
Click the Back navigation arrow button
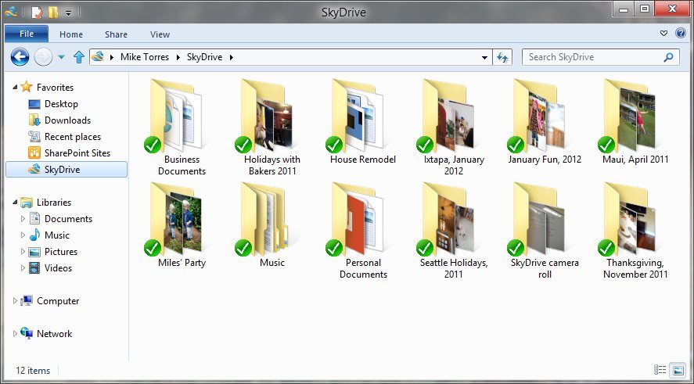(20, 56)
